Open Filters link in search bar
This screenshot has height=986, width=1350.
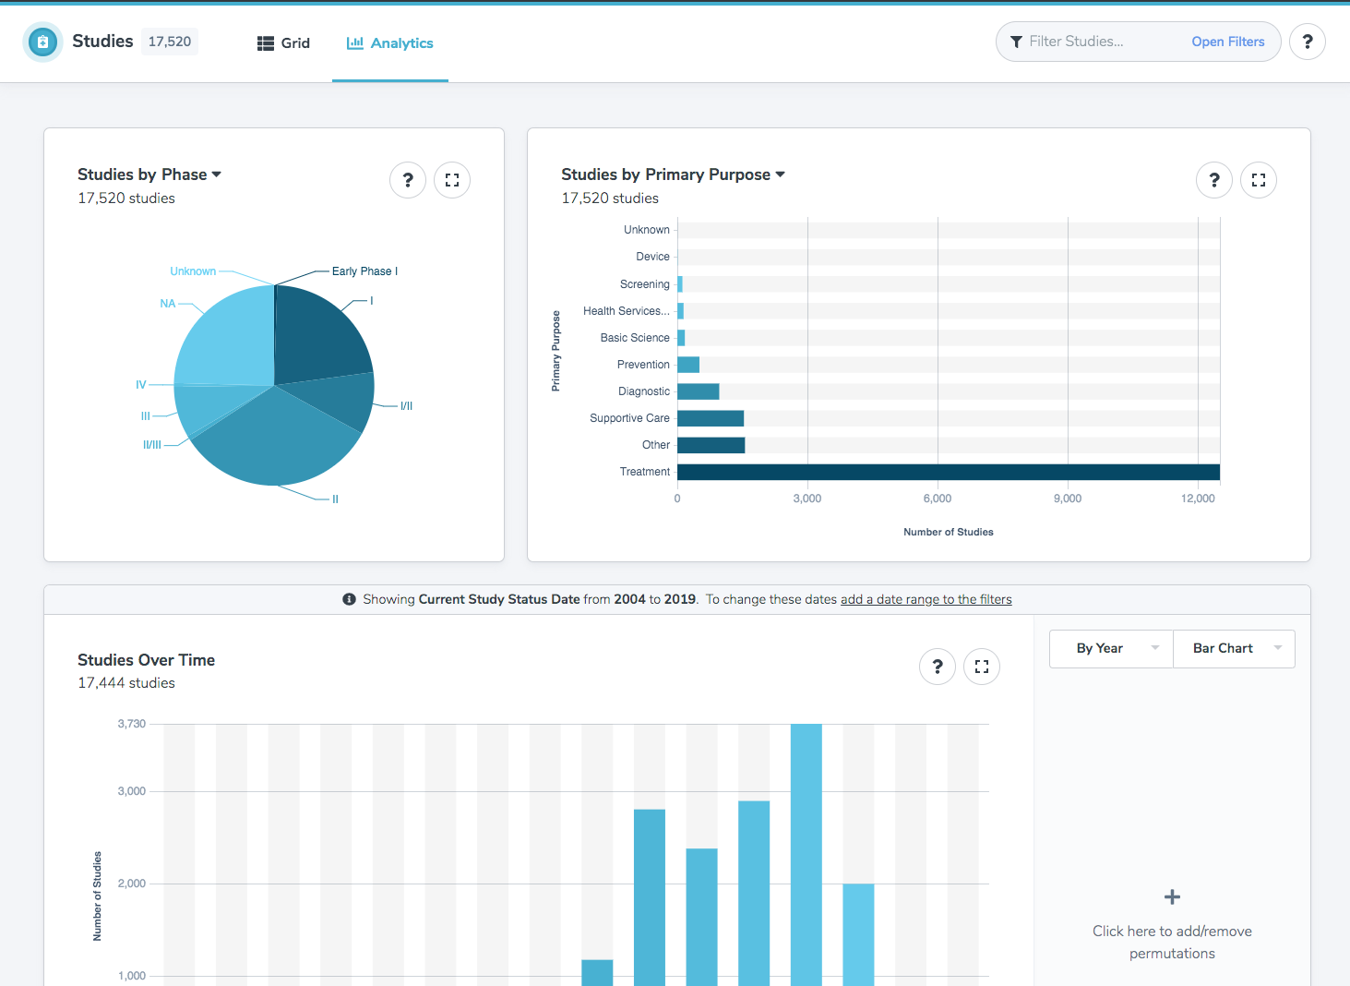tap(1228, 42)
